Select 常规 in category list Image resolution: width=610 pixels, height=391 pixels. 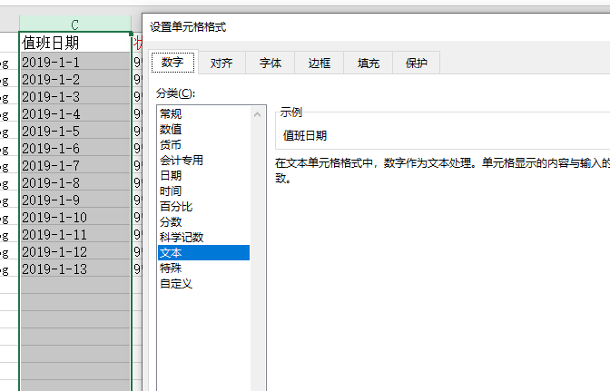pos(171,114)
